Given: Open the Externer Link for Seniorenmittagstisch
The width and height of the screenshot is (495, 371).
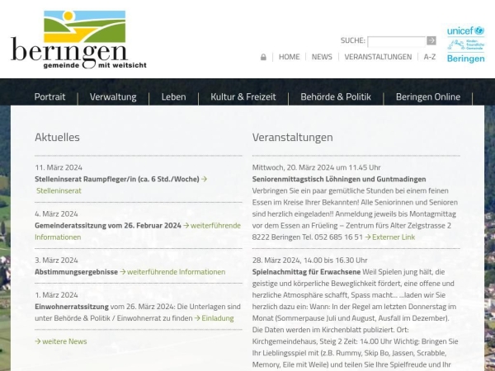Looking at the screenshot, I should pos(394,237).
